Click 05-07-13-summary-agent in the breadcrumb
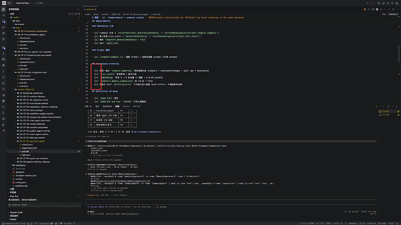Viewport: 401px width, 225px height. [x=135, y=14]
